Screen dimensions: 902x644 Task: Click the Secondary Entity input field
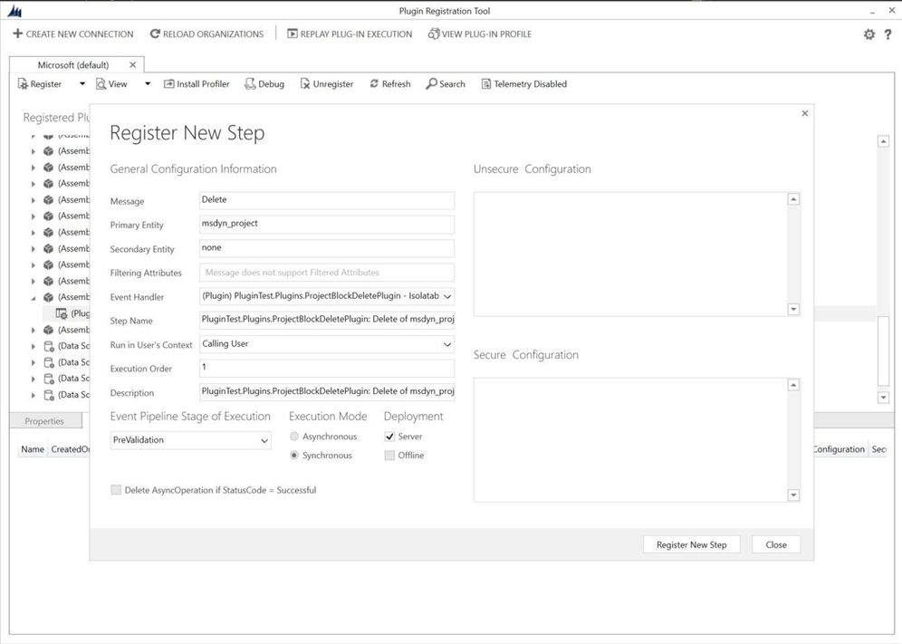point(327,248)
